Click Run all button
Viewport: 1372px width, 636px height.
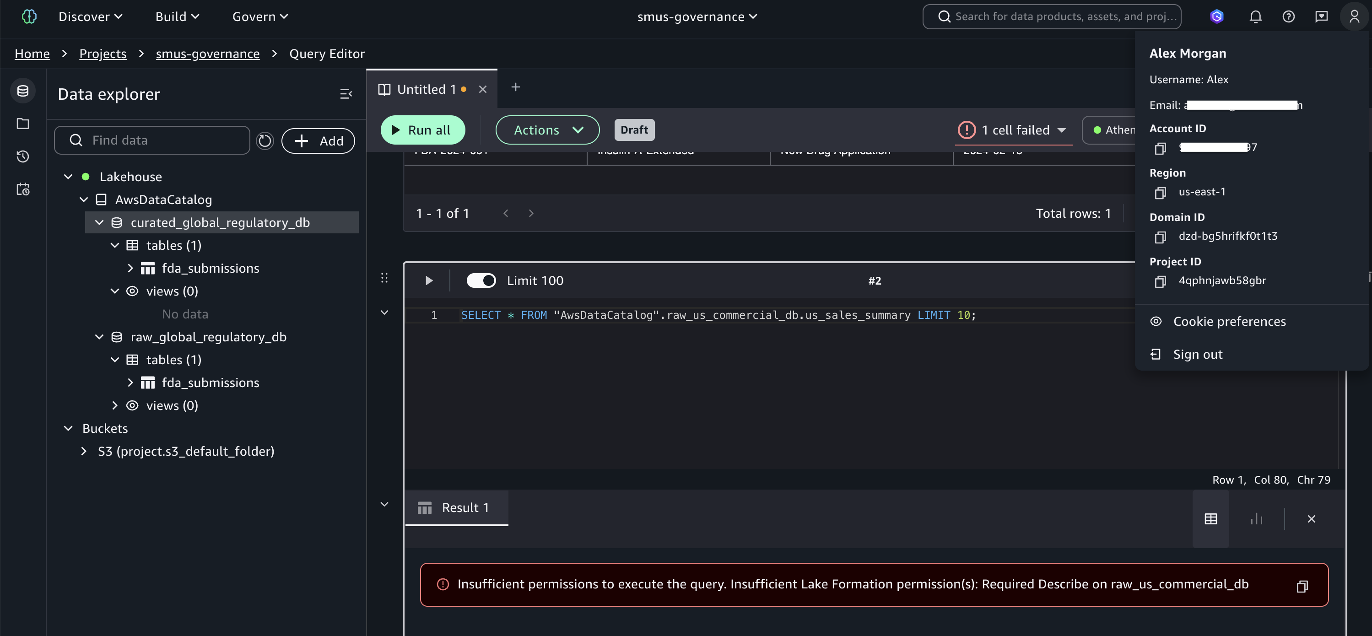pos(423,130)
